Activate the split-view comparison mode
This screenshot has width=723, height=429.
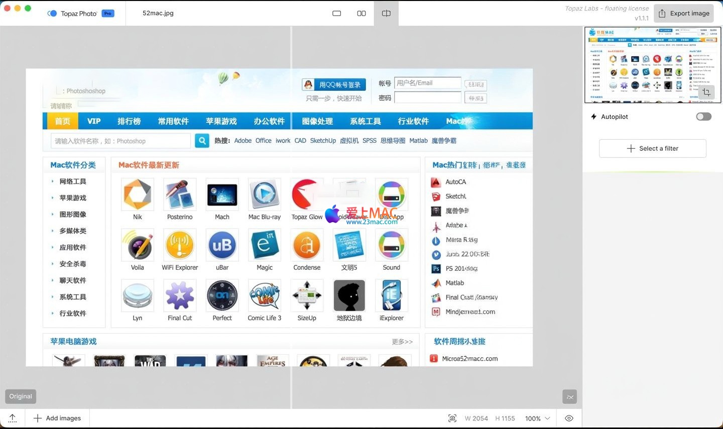[x=386, y=14]
